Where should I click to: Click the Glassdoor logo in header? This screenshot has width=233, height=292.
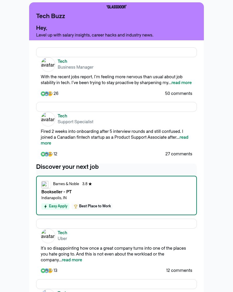pyautogui.click(x=116, y=7)
